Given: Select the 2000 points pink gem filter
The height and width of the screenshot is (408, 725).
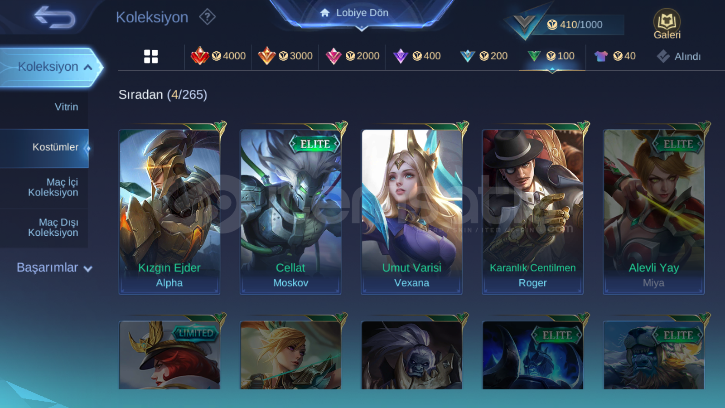Looking at the screenshot, I should point(353,56).
